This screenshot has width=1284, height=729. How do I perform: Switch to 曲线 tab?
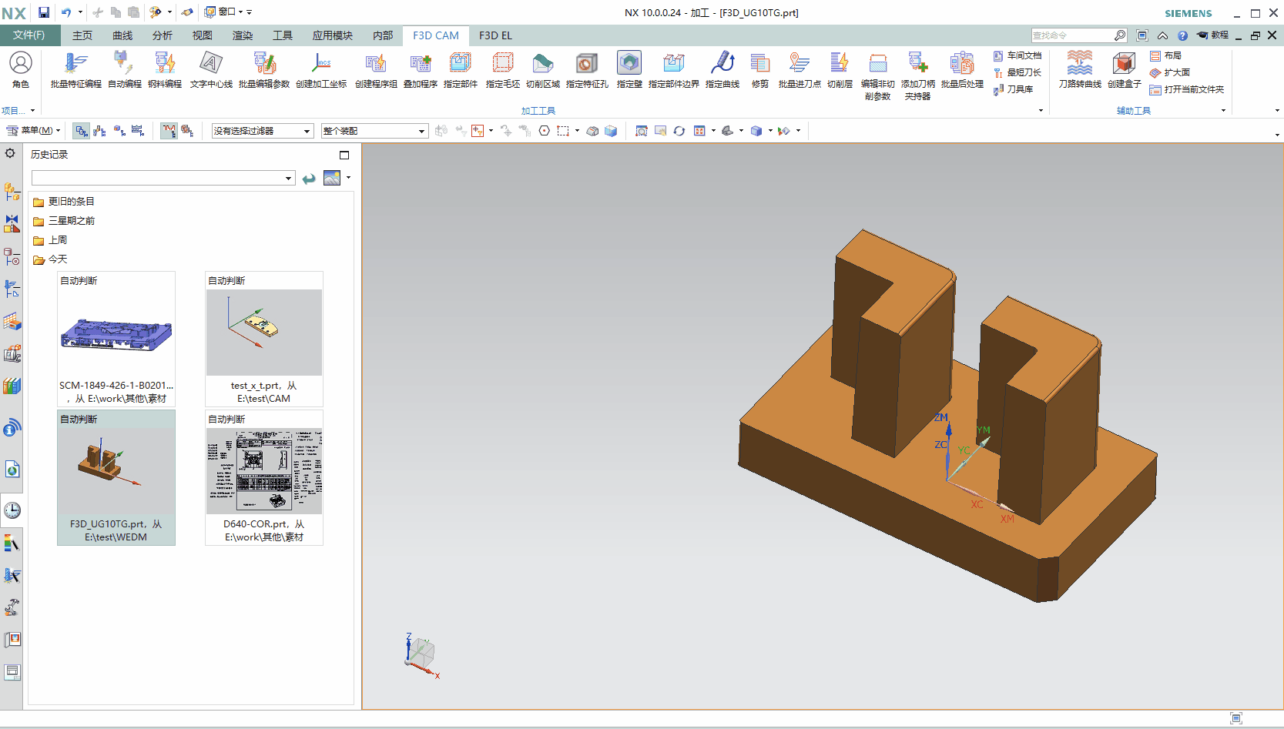122,35
